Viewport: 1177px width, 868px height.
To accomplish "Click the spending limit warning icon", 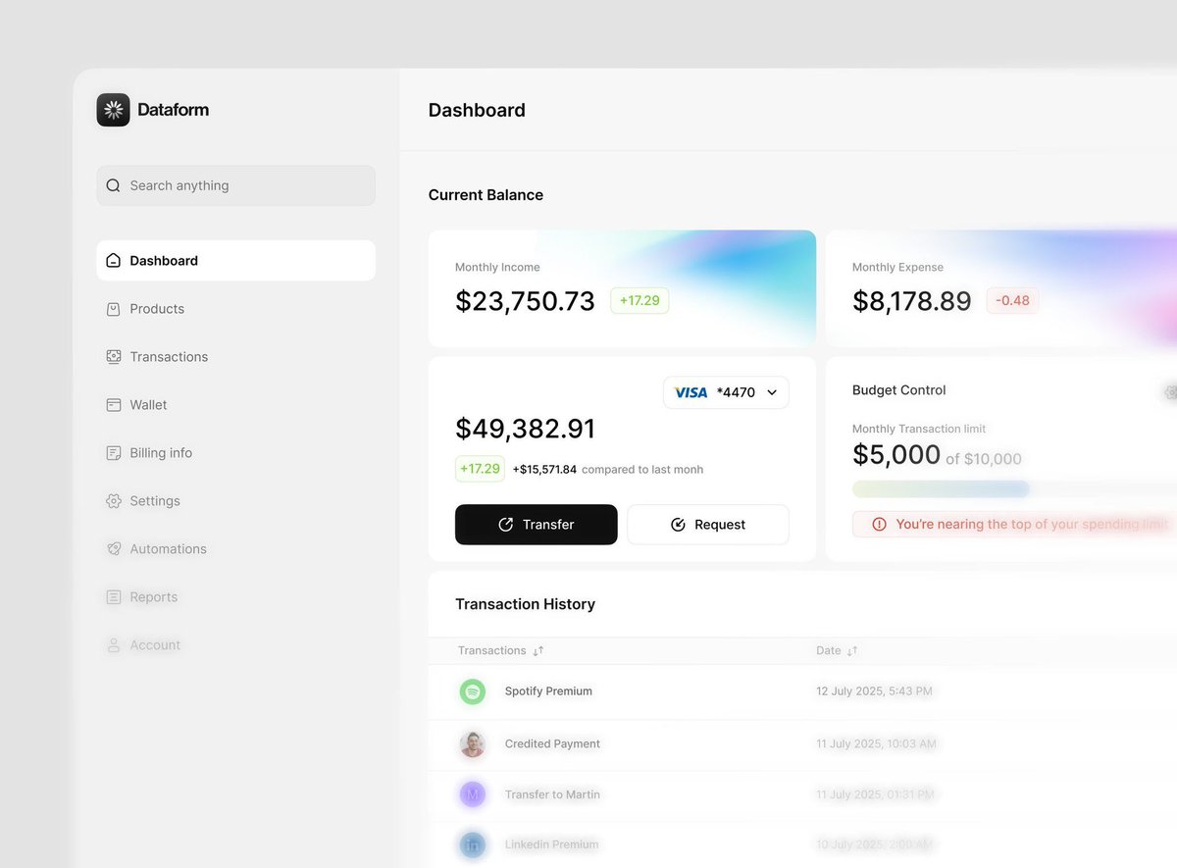I will (x=879, y=525).
